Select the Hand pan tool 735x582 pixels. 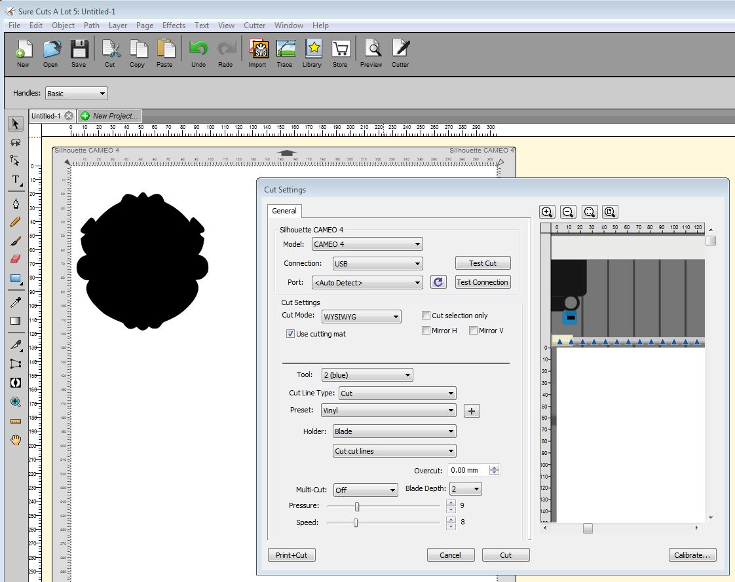(x=16, y=440)
